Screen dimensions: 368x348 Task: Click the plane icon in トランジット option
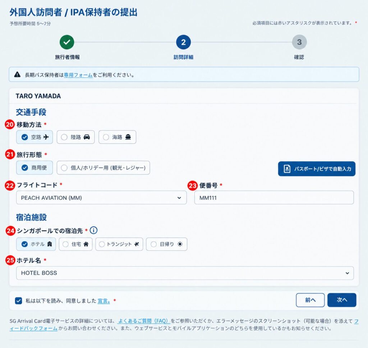(137, 244)
